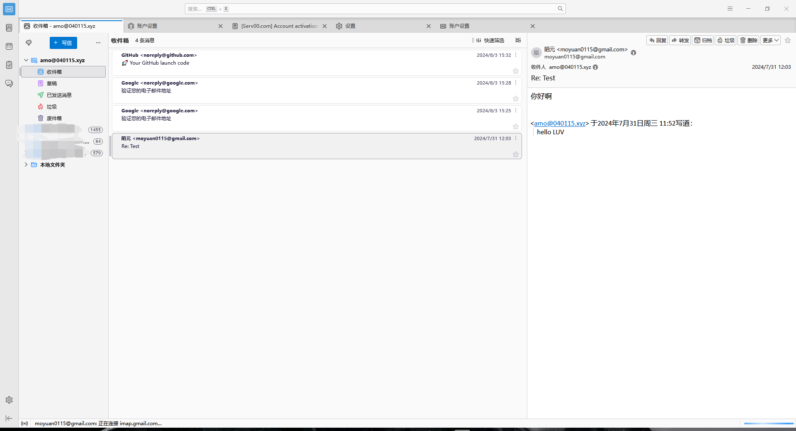The width and height of the screenshot is (796, 431).
Task: Open the 已发送消息 sent folder
Action: tap(59, 95)
